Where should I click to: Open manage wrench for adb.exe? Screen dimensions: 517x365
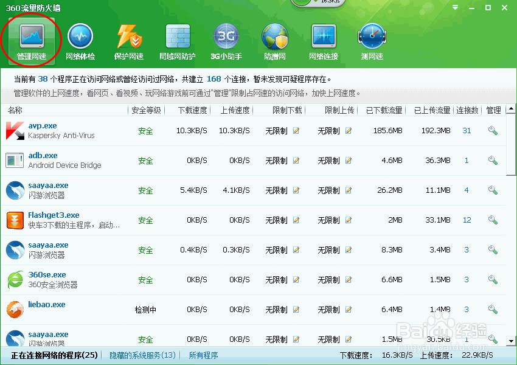click(493, 161)
